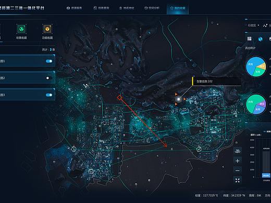Open the 信息查询 tab in top navigation
The width and height of the screenshot is (271, 203).
tap(102, 8)
